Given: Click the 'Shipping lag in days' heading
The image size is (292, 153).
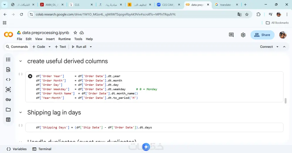Looking at the screenshot, I should point(54,112).
